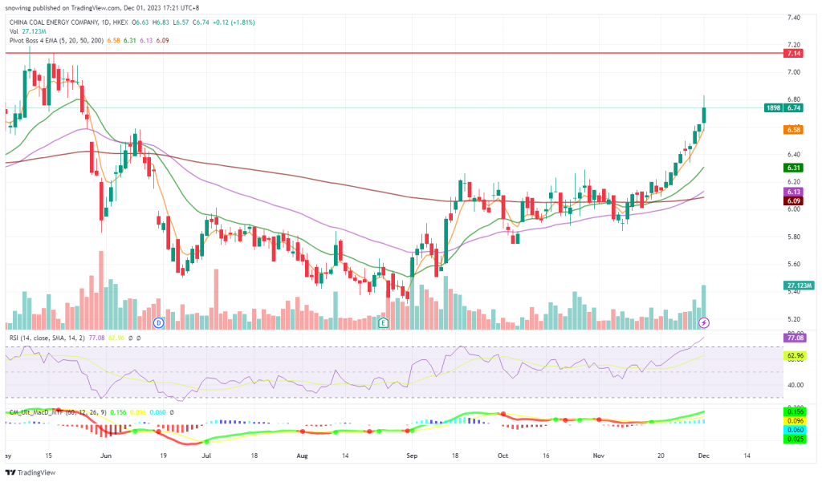
Task: Click the tallest volume bar in late May
Action: [x=101, y=290]
